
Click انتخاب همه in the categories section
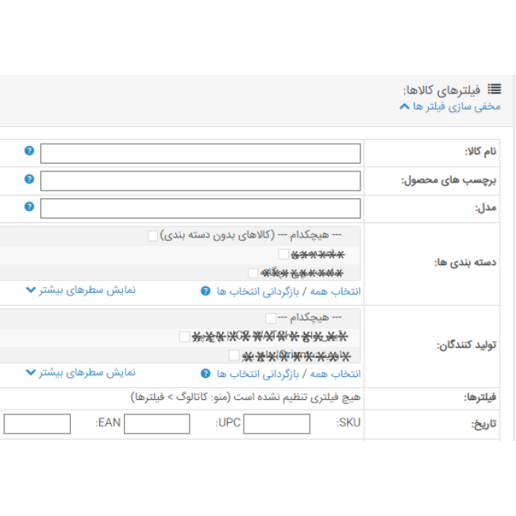pyautogui.click(x=335, y=291)
